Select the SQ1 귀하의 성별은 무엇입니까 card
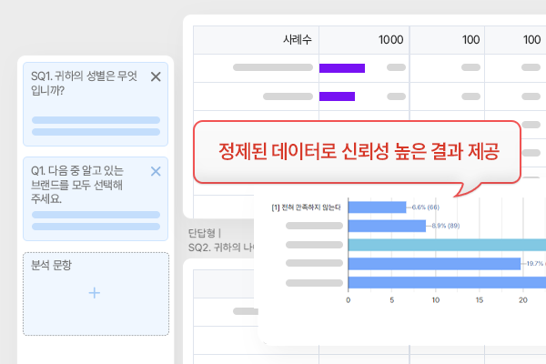 coord(96,104)
